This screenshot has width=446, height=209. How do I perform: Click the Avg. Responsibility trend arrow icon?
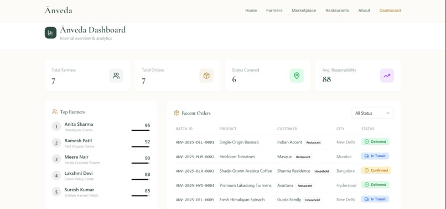[x=387, y=76]
